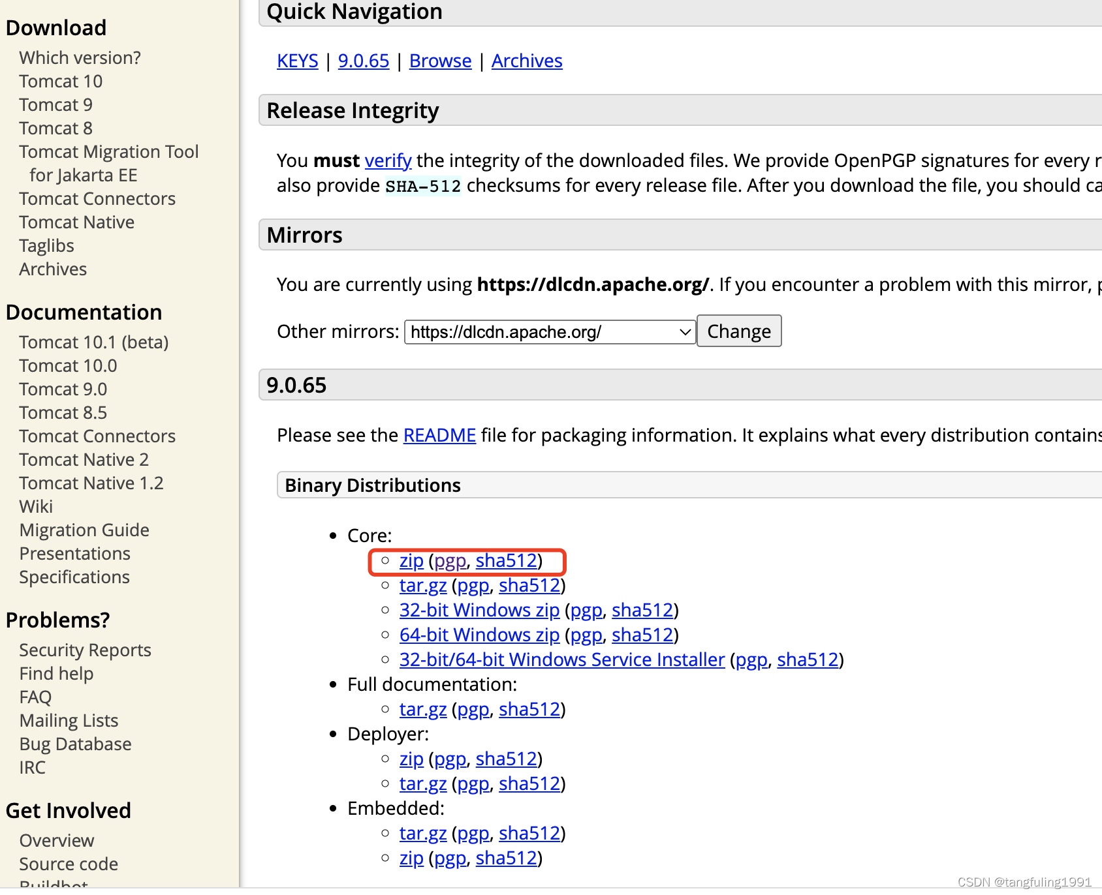This screenshot has width=1102, height=895.
Task: Open Tomcat 8.5 documentation
Action: point(63,413)
